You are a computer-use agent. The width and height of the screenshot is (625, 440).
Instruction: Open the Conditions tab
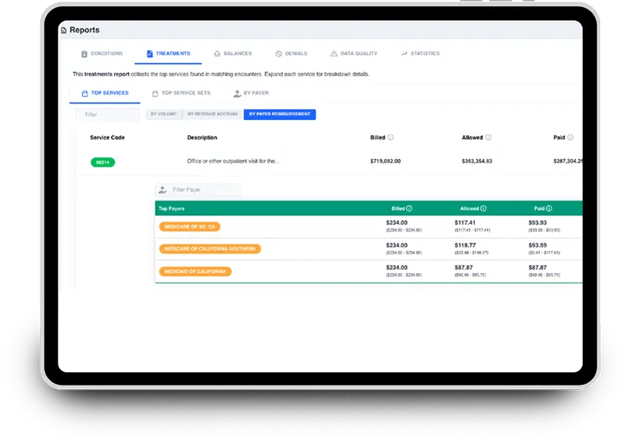pyautogui.click(x=102, y=54)
